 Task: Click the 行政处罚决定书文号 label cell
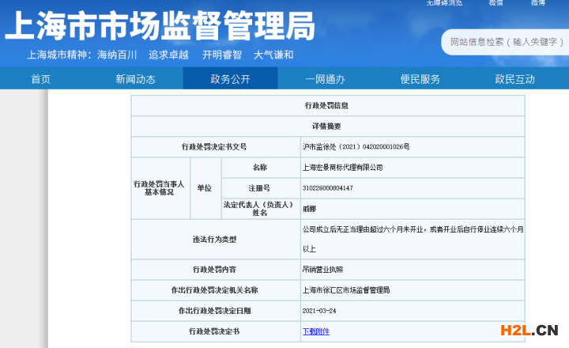tap(214, 147)
